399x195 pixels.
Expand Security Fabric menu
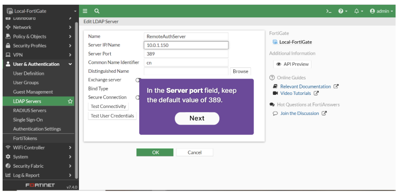point(39,166)
